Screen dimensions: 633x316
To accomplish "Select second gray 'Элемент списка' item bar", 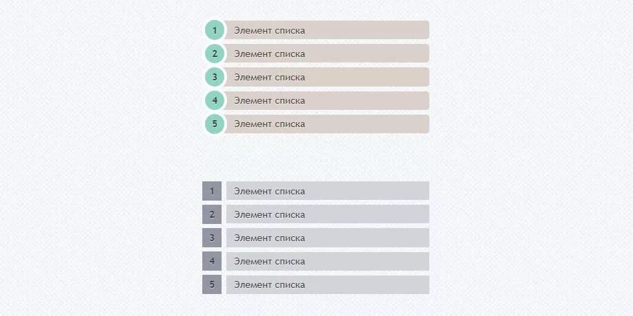I will [x=328, y=214].
